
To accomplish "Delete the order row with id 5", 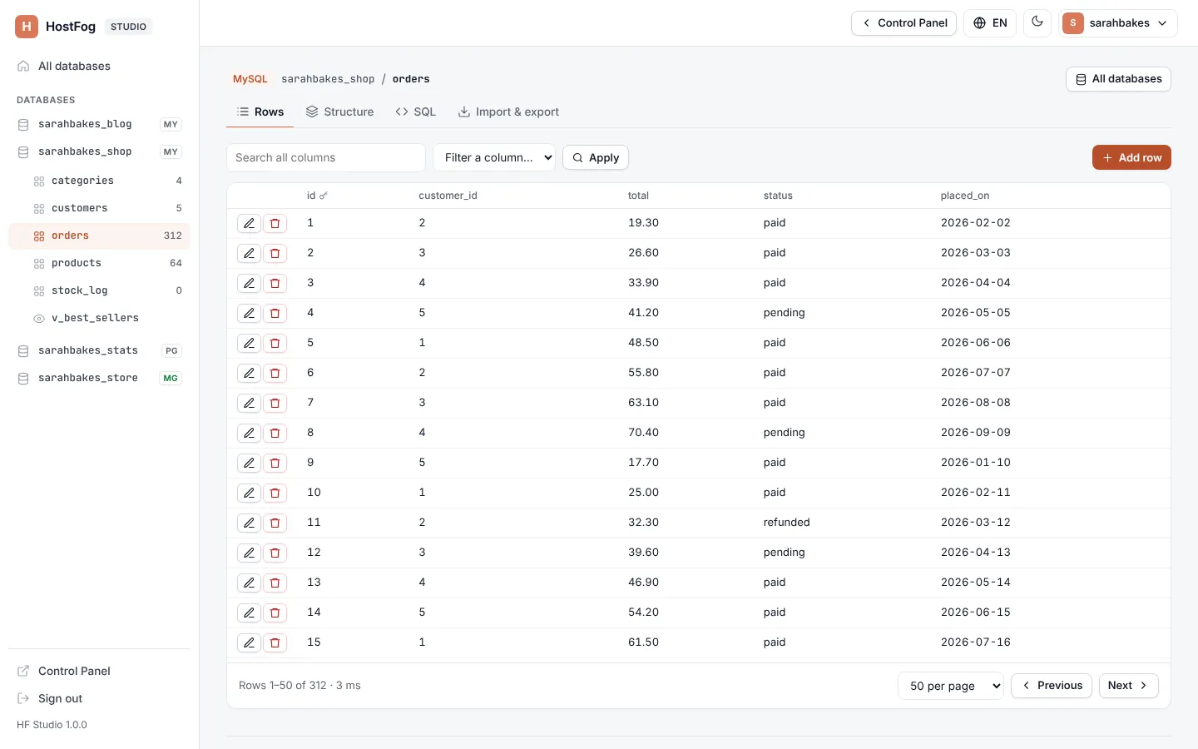I will point(275,343).
